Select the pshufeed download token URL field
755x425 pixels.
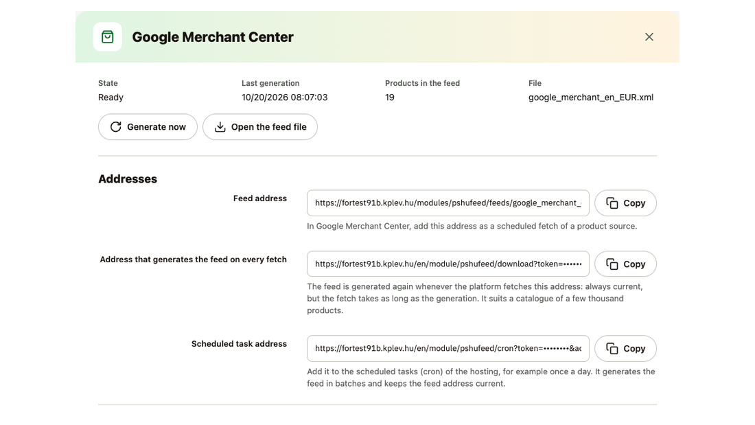[x=448, y=264]
